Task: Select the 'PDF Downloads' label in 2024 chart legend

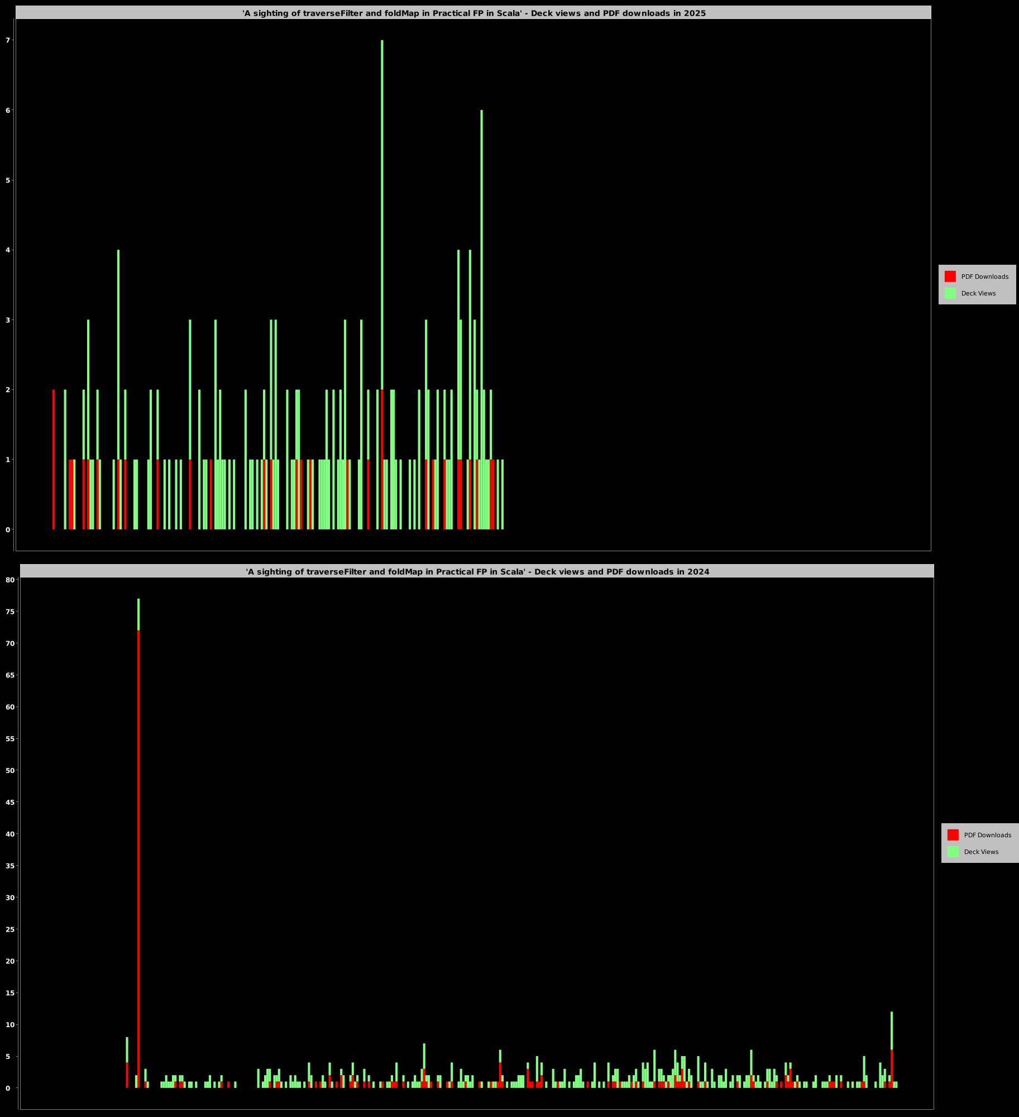Action: click(988, 835)
